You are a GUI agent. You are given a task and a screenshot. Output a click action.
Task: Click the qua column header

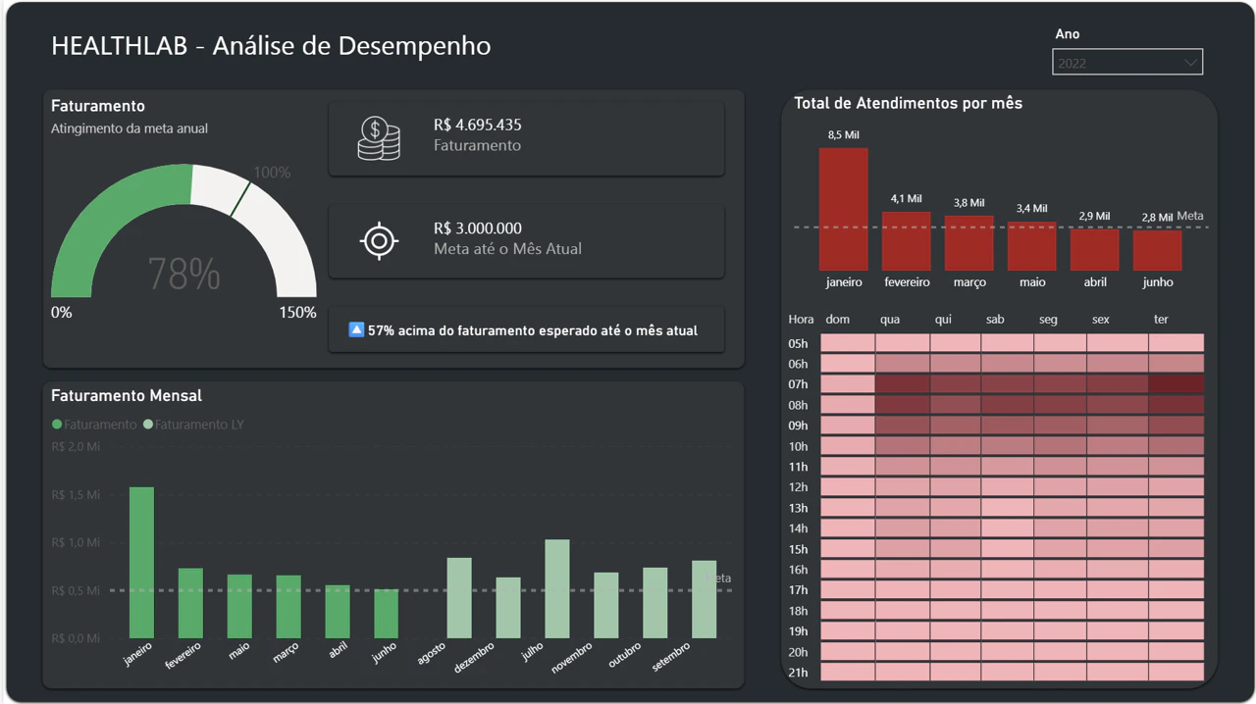pyautogui.click(x=890, y=320)
